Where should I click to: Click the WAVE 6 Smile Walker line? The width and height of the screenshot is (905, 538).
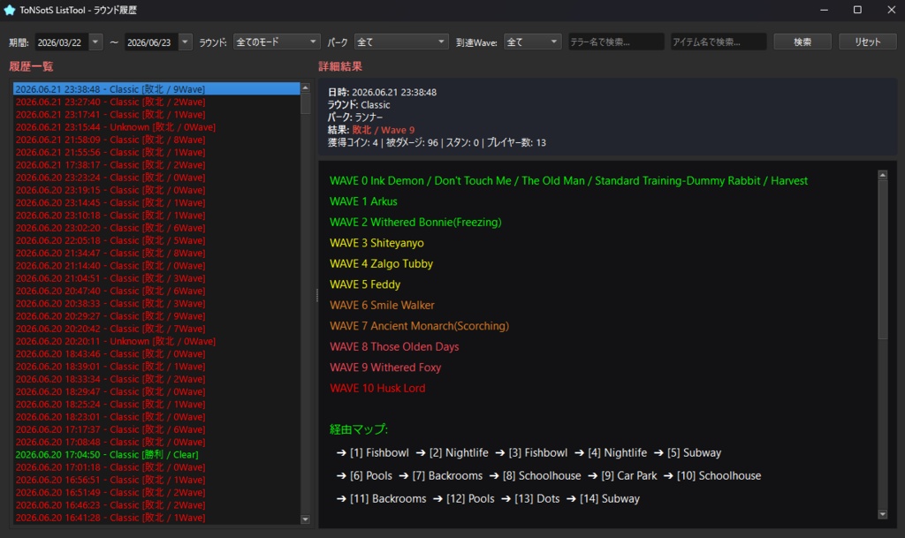[382, 305]
